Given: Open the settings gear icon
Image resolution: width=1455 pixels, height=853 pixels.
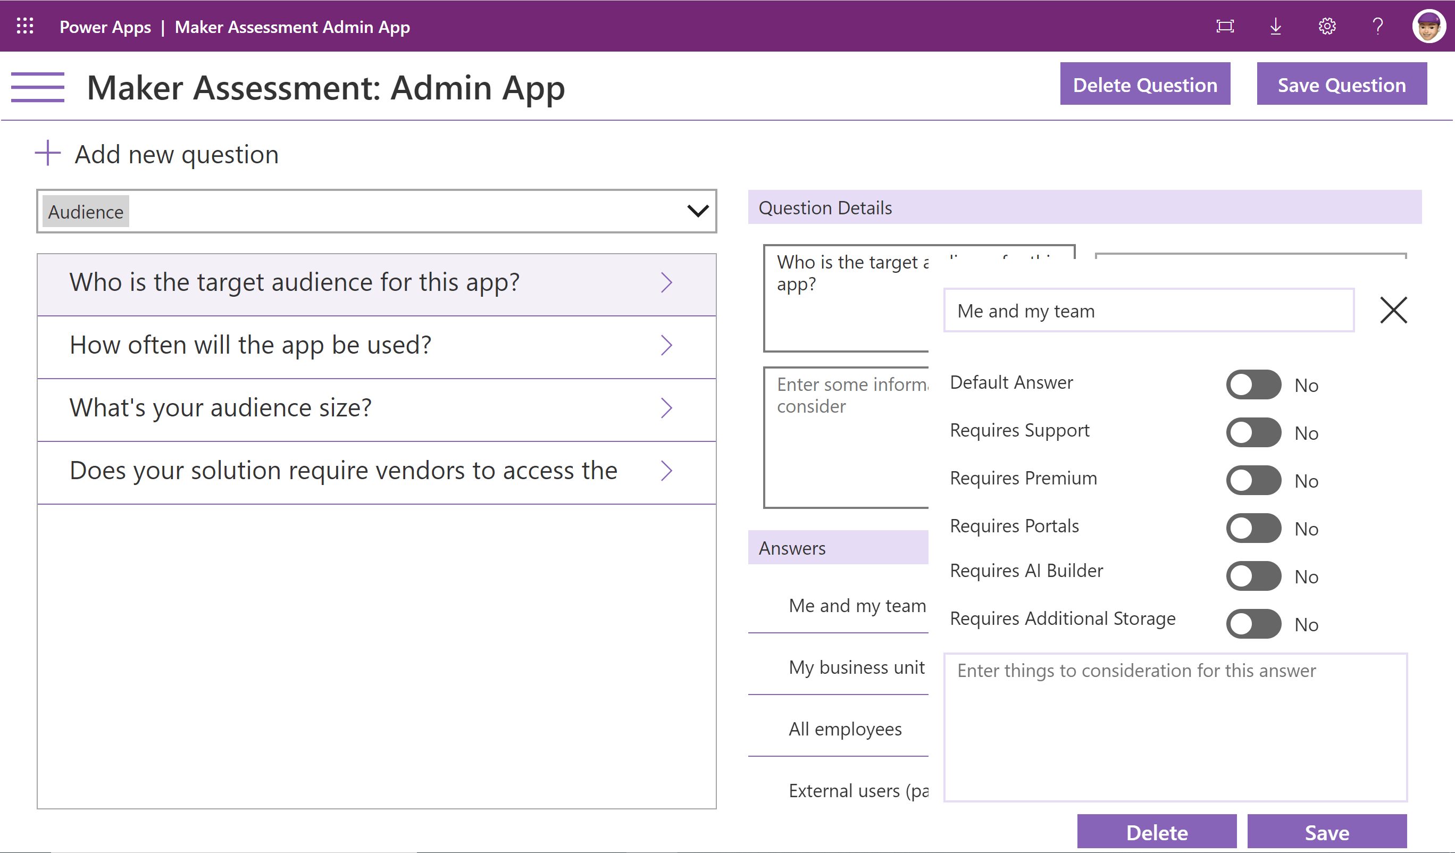Looking at the screenshot, I should (1327, 27).
